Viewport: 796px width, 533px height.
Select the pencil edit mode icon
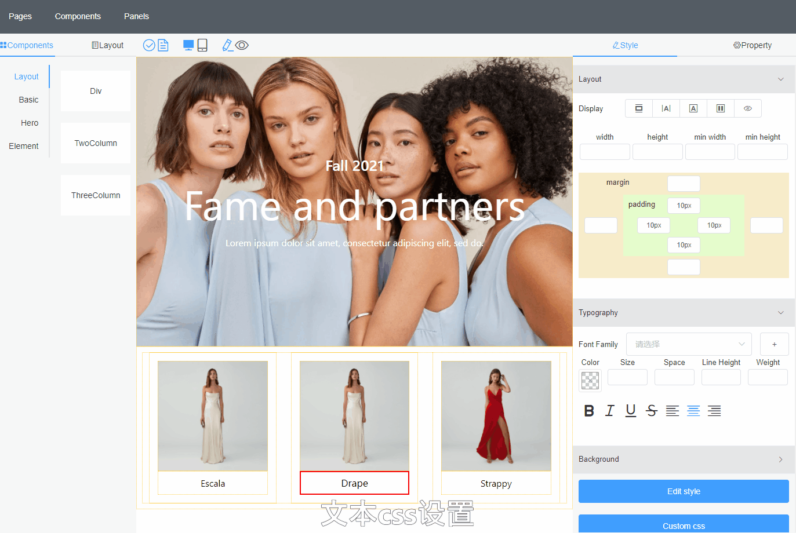(227, 45)
